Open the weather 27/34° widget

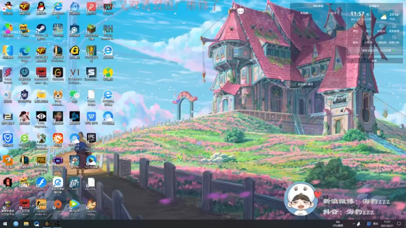pos(390,17)
